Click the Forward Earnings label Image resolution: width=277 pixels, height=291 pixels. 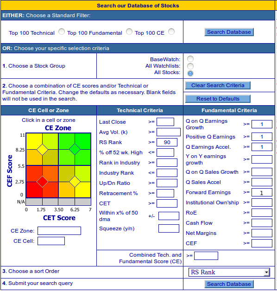(208, 192)
